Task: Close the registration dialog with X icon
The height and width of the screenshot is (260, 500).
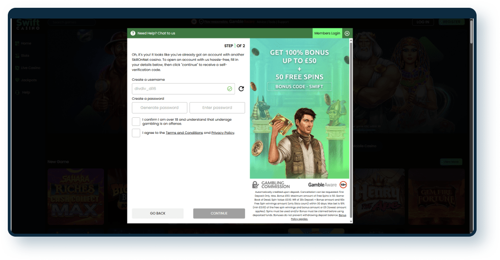Action: click(347, 33)
